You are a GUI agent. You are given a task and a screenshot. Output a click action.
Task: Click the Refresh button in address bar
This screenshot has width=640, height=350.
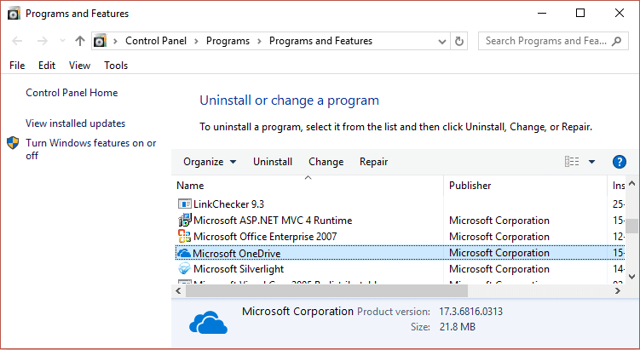pos(459,41)
